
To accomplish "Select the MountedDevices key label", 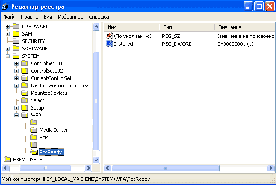I will (x=49, y=93).
